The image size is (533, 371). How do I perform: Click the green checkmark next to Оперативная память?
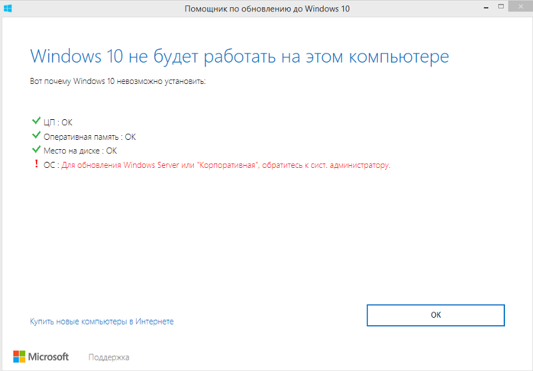(x=36, y=135)
